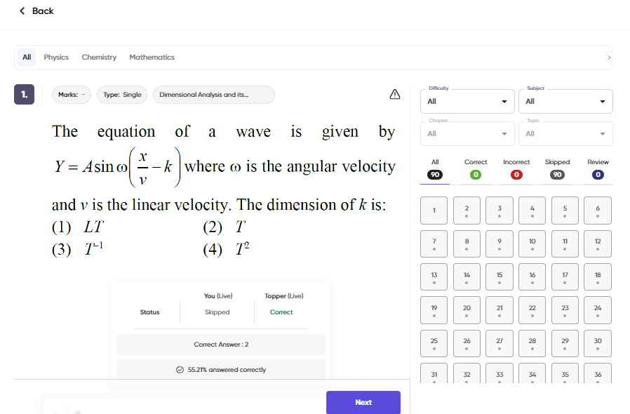Click the Correct status under Topper (Live)

(x=281, y=312)
